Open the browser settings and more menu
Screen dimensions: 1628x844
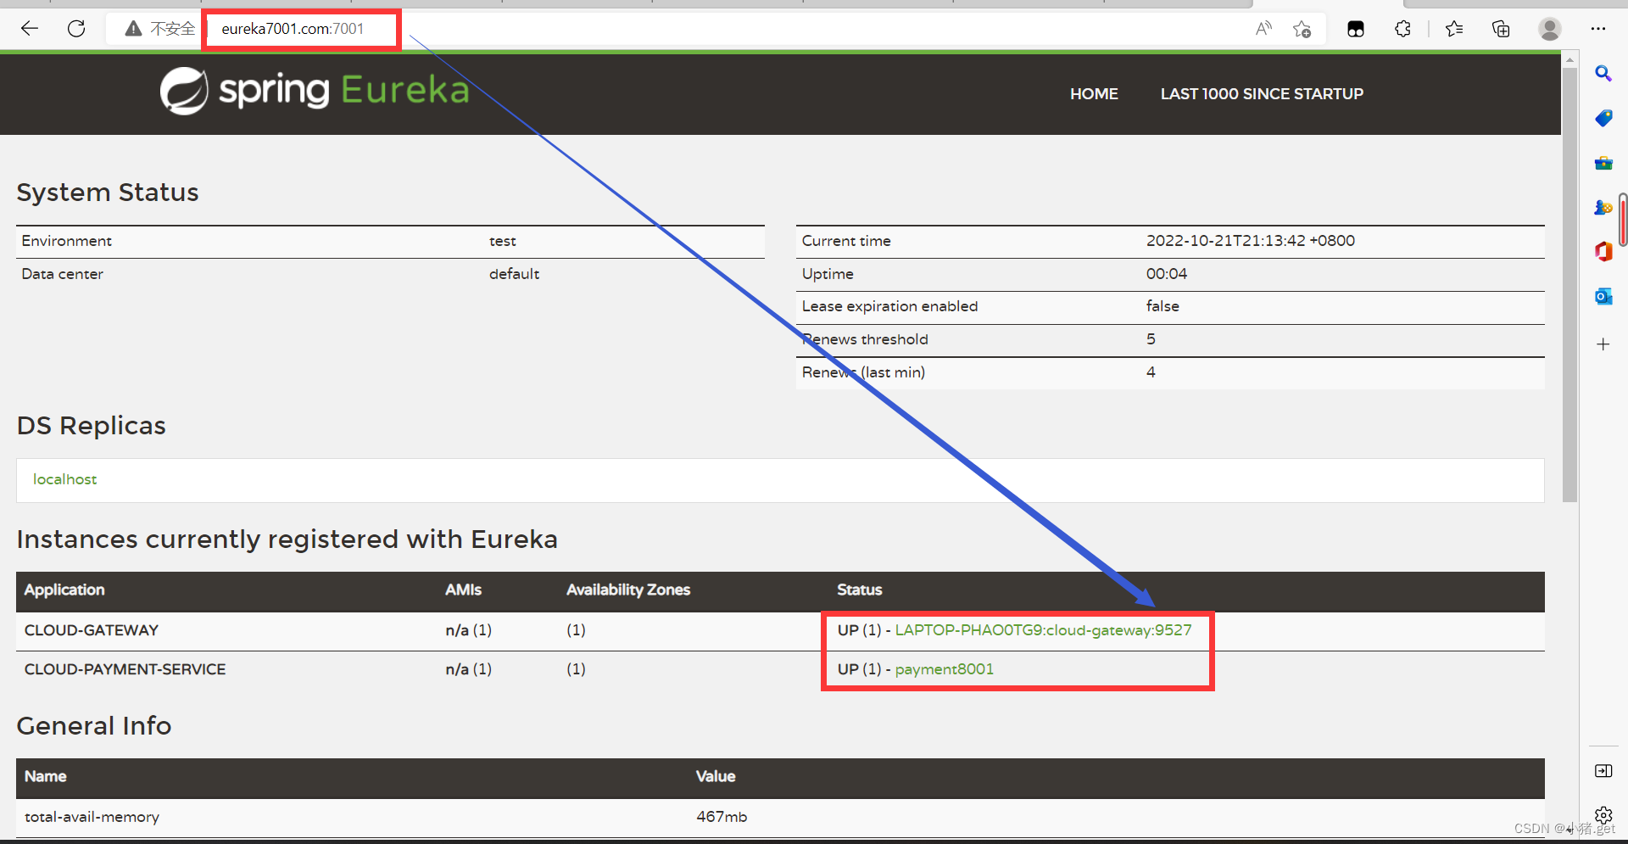coord(1598,29)
